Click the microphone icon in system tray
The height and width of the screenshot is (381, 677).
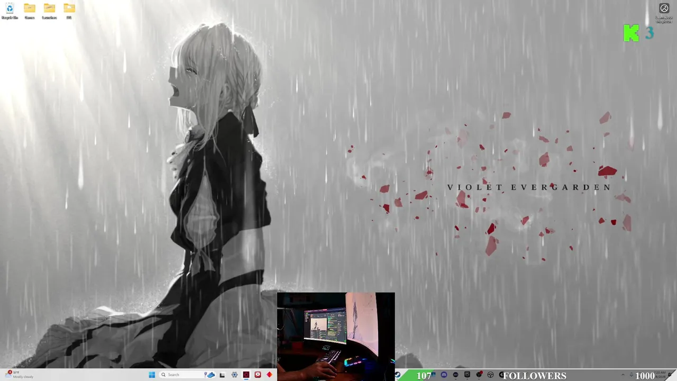coord(632,375)
